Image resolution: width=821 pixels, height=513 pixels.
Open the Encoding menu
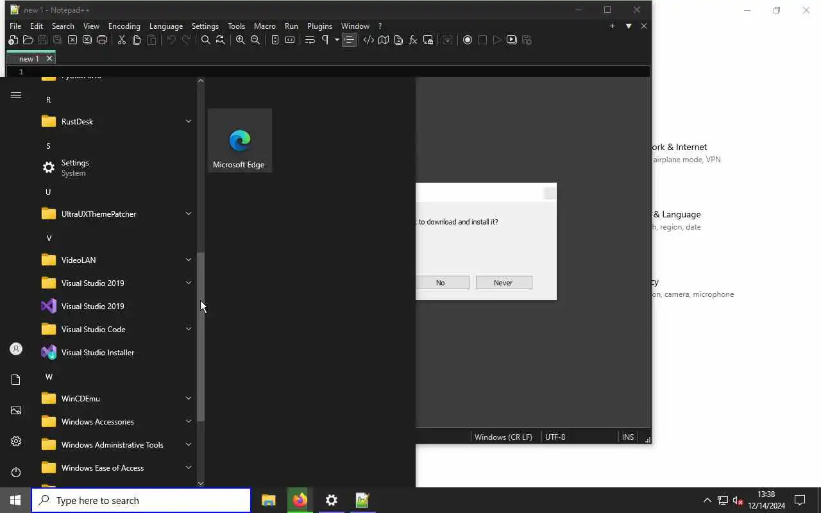tap(124, 26)
